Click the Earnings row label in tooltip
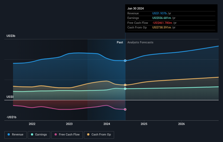The image size is (223, 142). click(x=133, y=18)
